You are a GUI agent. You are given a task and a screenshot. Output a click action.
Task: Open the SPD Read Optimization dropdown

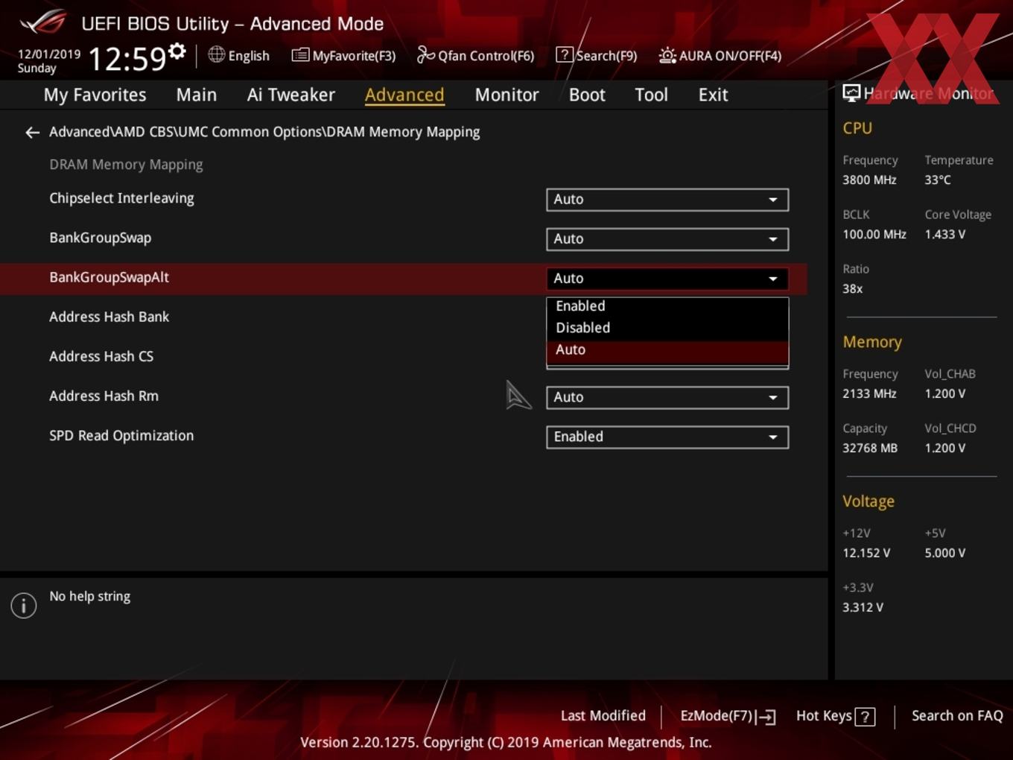(x=667, y=437)
